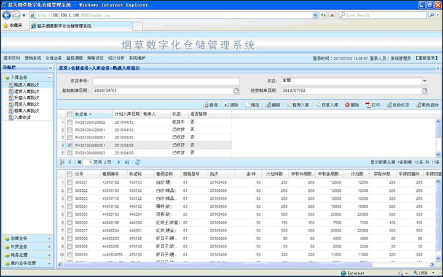Click the 取消启动 toolbar button

pos(427,105)
